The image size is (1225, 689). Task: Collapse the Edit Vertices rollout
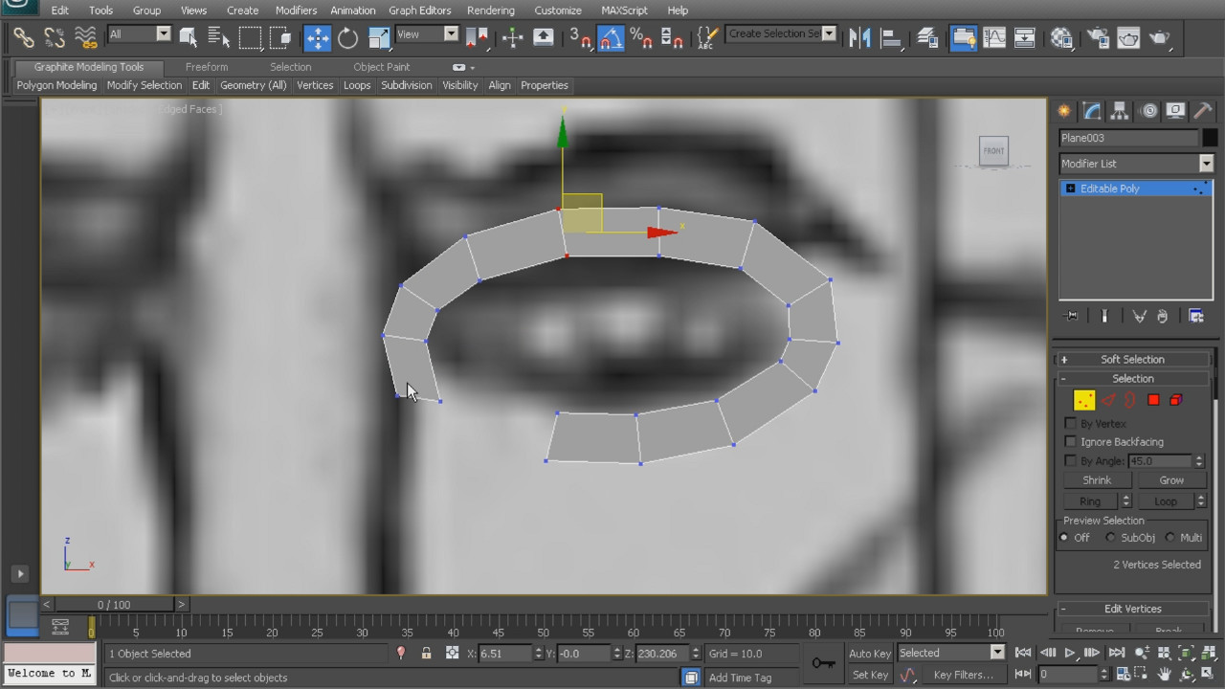point(1132,609)
